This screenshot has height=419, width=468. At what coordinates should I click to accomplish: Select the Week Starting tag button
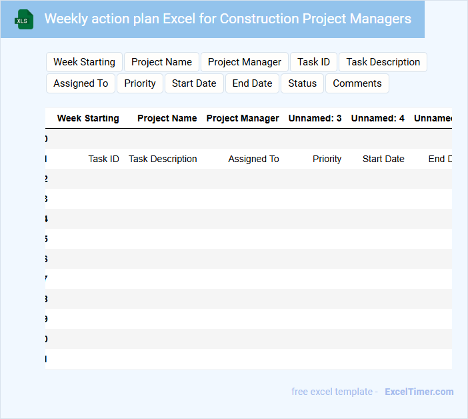tap(84, 62)
